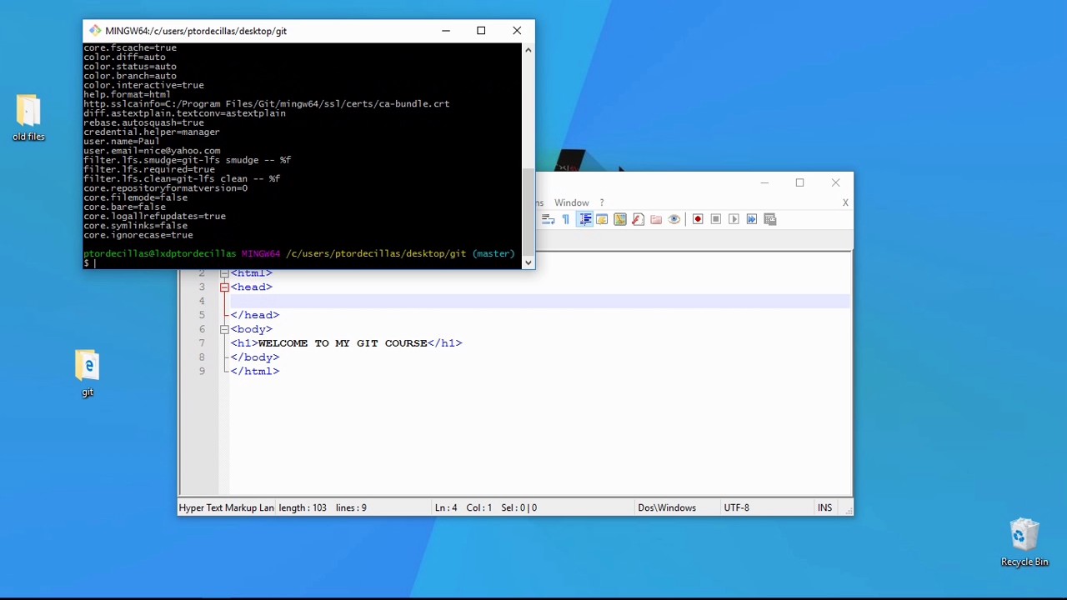Click the Ln : 4 status bar entry
The height and width of the screenshot is (600, 1067).
446,507
